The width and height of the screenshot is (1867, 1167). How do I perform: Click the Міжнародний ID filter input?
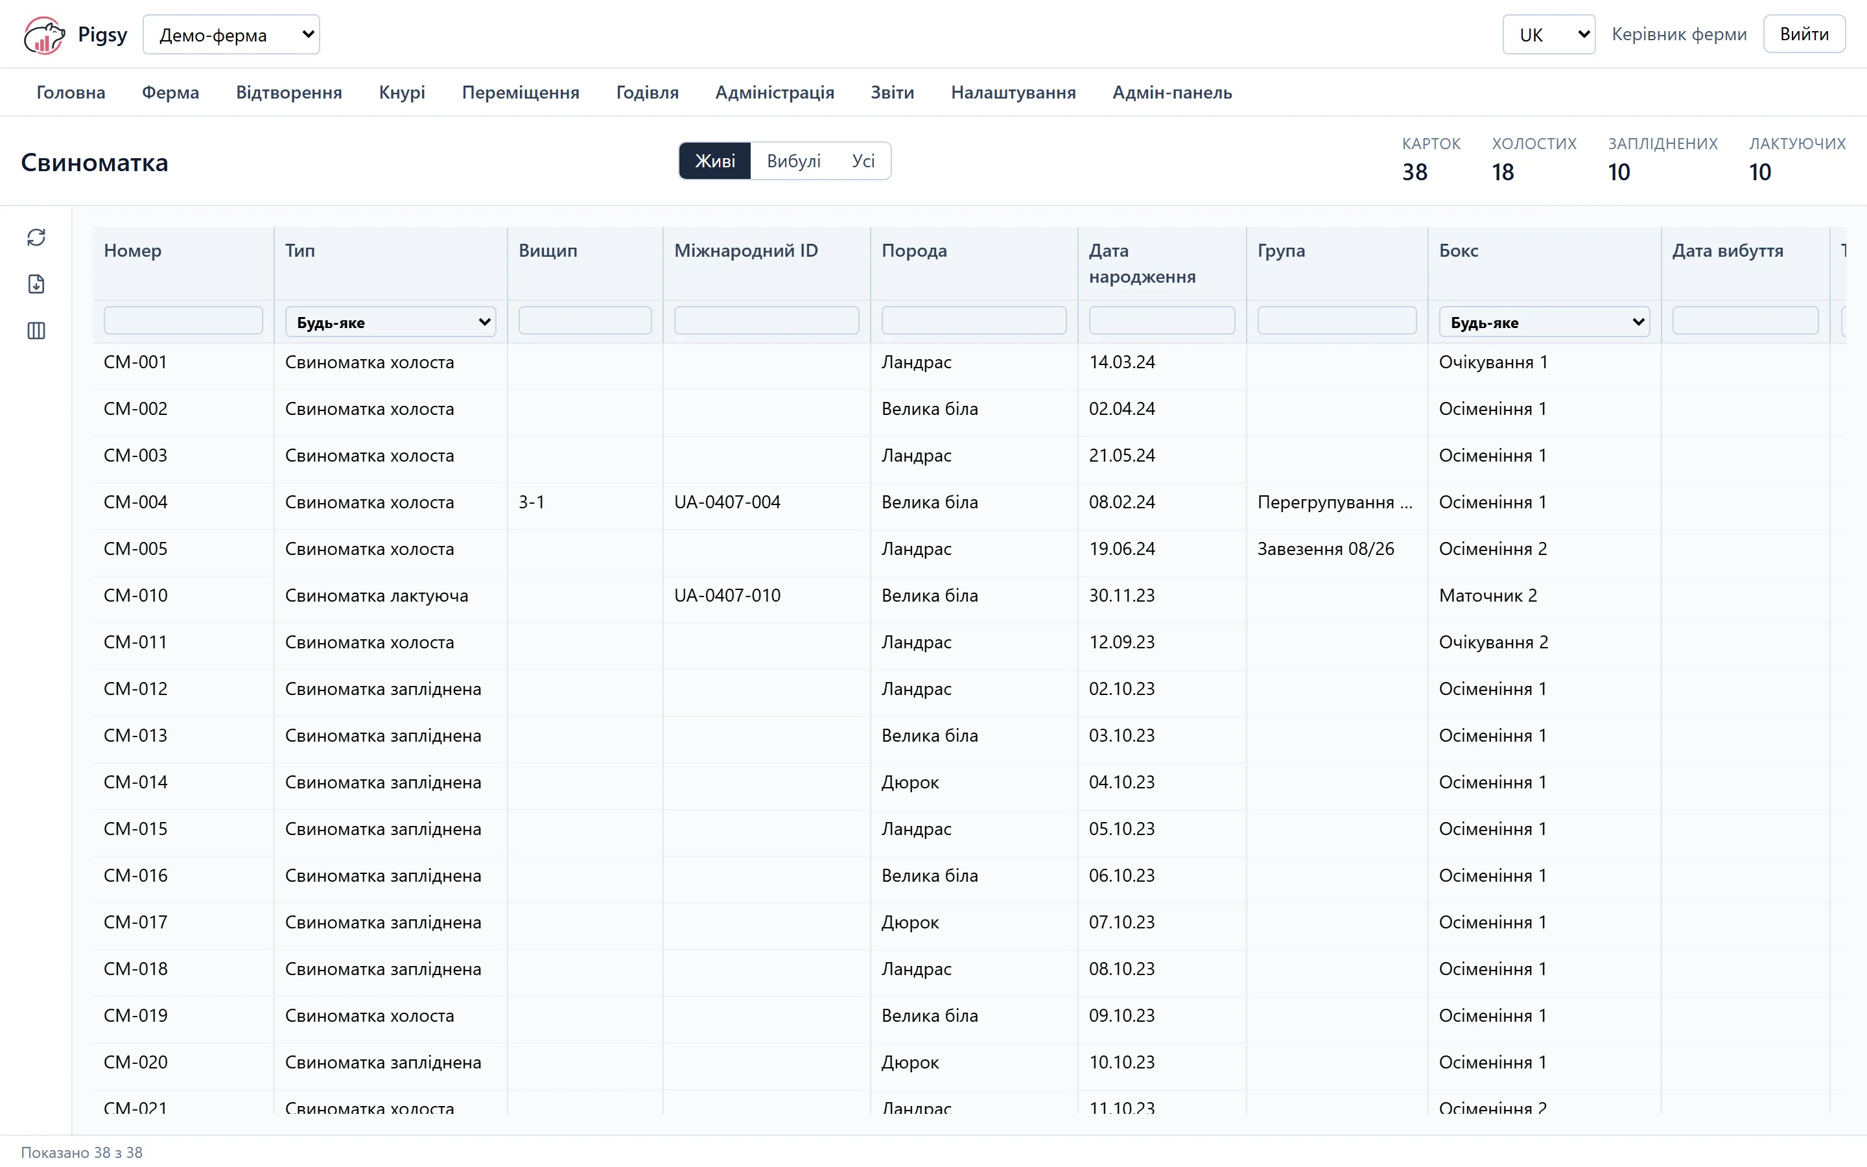coord(766,320)
